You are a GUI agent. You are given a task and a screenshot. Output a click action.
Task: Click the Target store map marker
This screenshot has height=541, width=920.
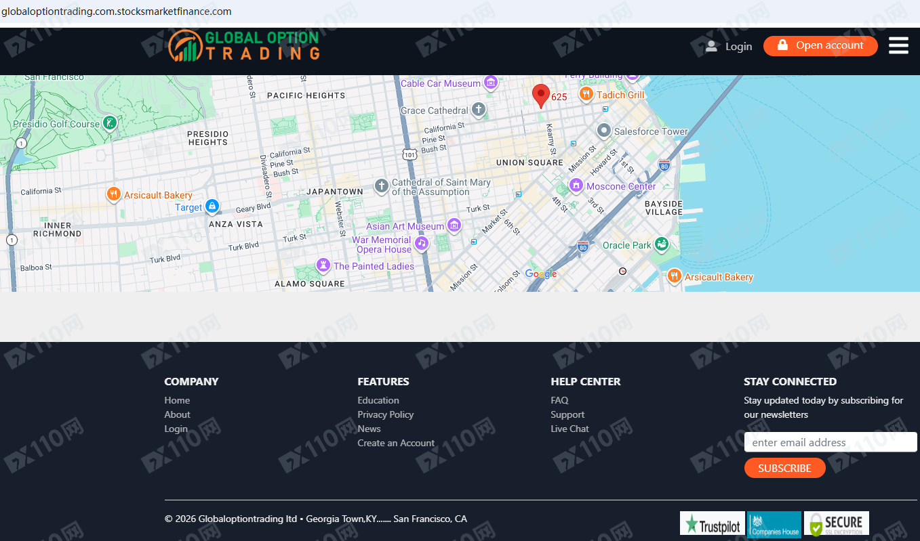(212, 207)
